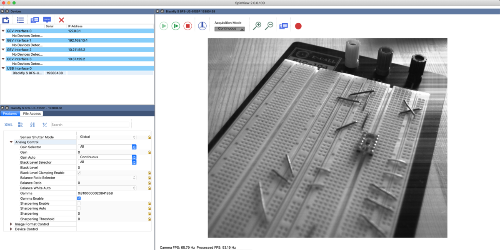
Task: Expand the Device Control category
Action: coord(11,229)
